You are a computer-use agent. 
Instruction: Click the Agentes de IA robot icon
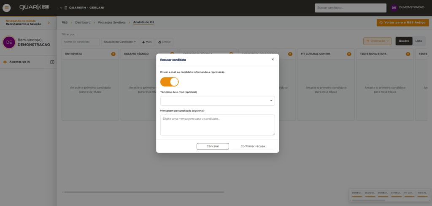click(5, 62)
